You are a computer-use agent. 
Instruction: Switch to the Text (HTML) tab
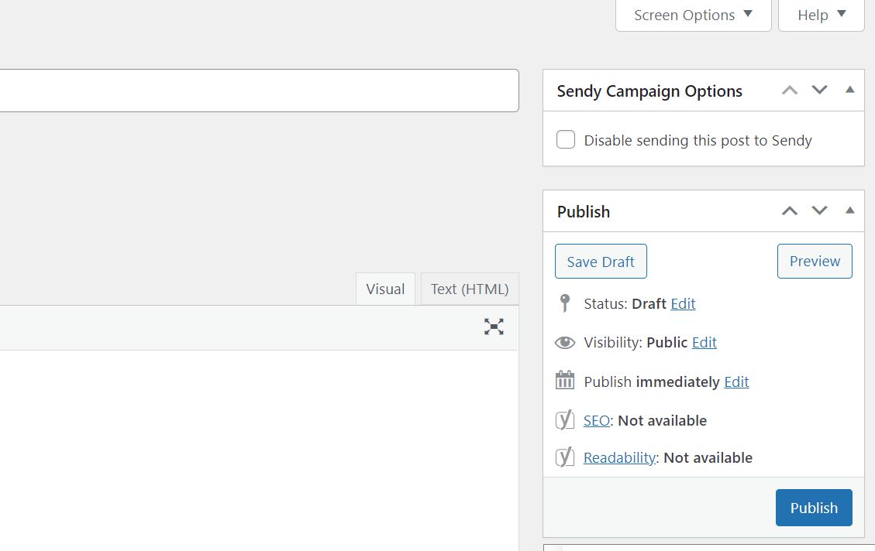point(470,289)
